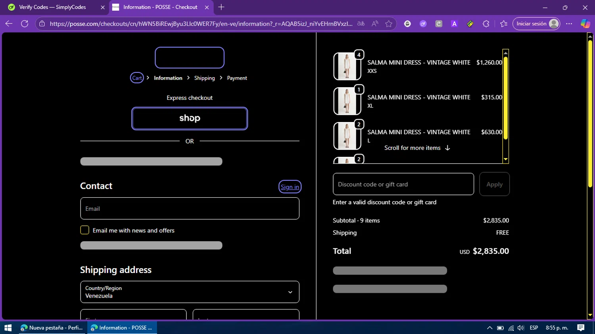The height and width of the screenshot is (334, 595).
Task: Click the page scrollbar down arrow
Action: [x=590, y=315]
